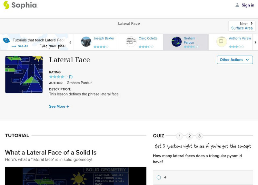Click quiz progress step 3

[199, 136]
